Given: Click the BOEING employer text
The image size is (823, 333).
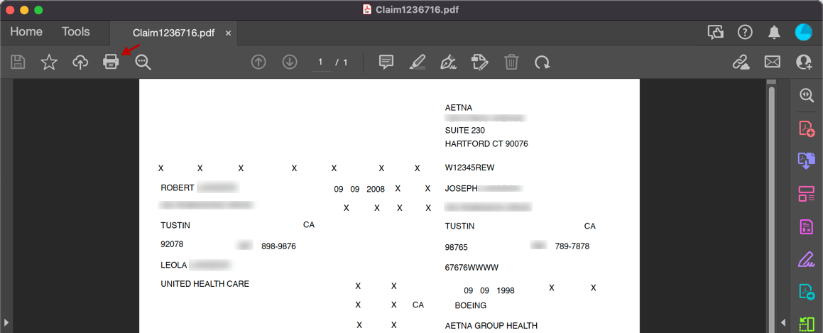Looking at the screenshot, I should coord(471,305).
